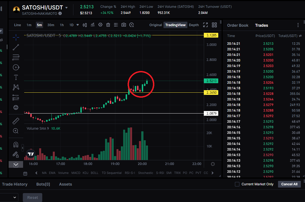Click the SATOSHI coin avatar icon
The image size is (305, 202).
[16, 10]
